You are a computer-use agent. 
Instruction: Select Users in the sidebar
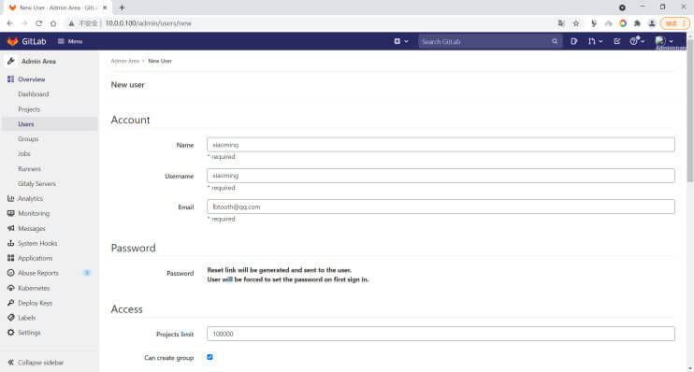[x=50, y=124]
